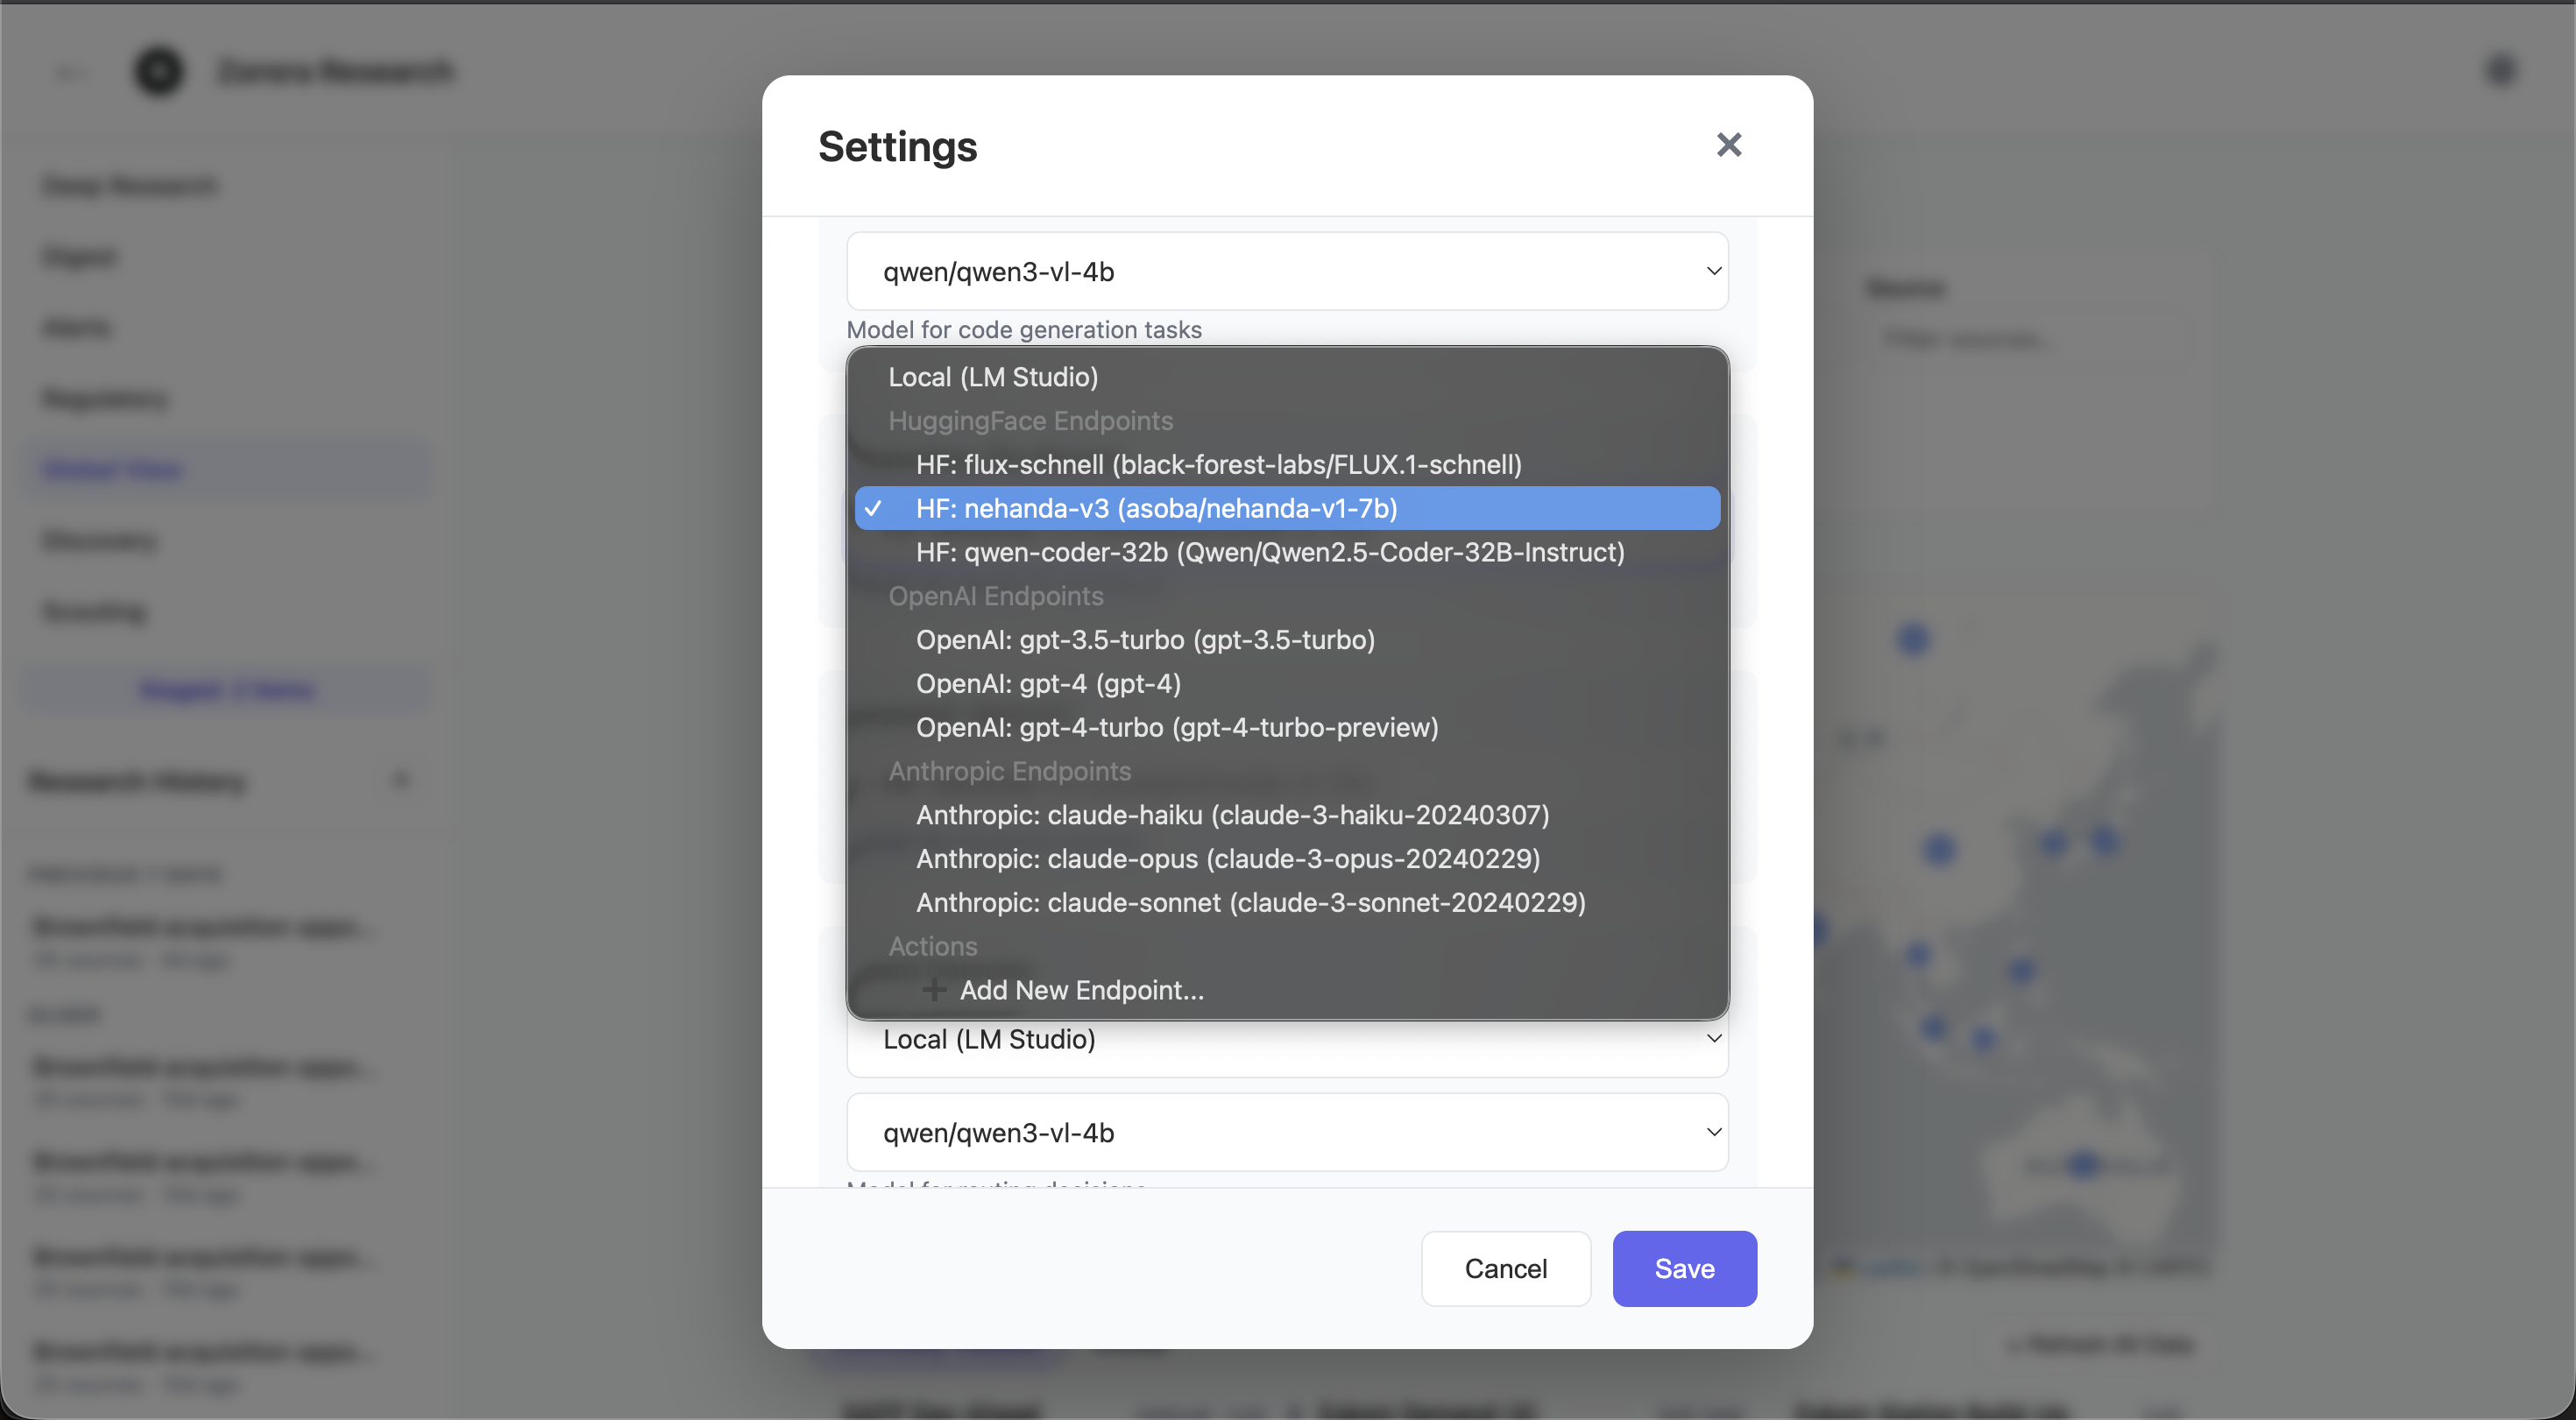The width and height of the screenshot is (2576, 1420).
Task: Click the Cancel button
Action: [1505, 1269]
